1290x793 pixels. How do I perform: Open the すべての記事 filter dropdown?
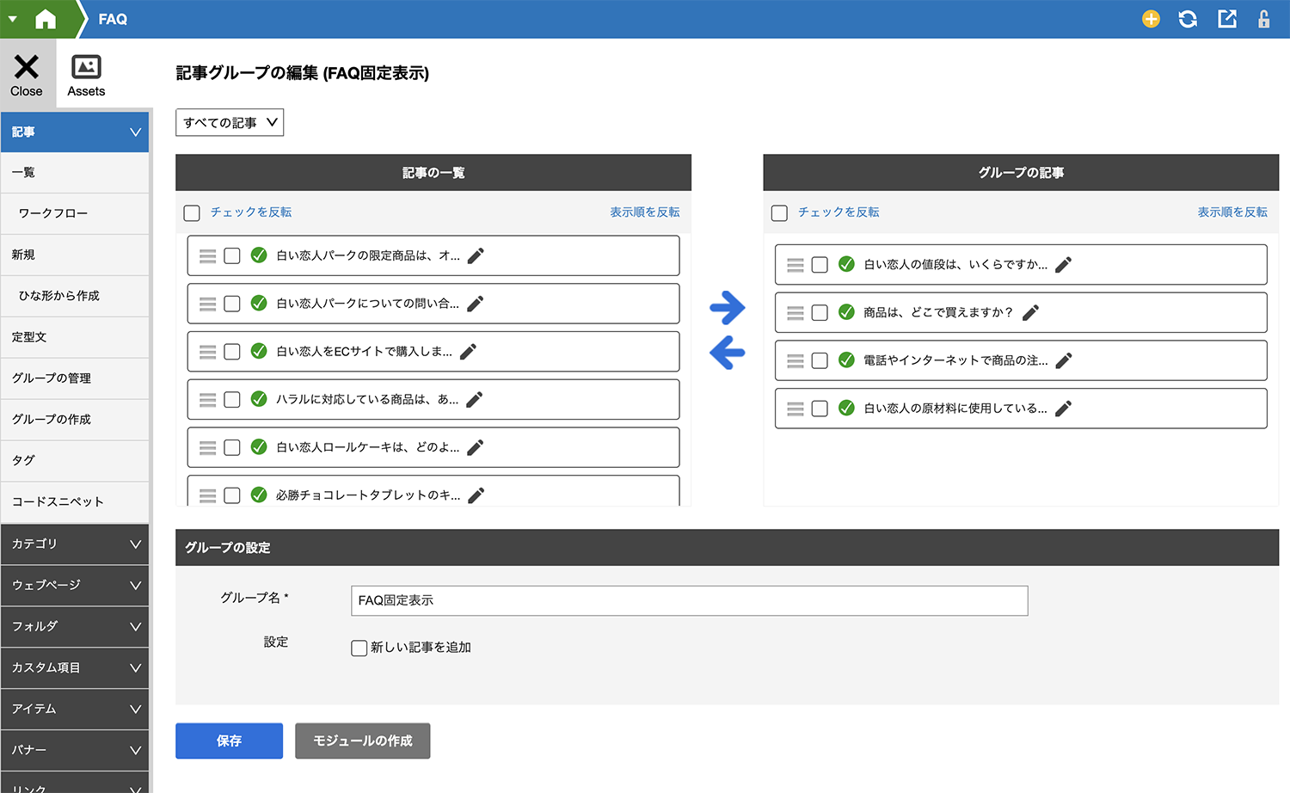click(x=230, y=122)
